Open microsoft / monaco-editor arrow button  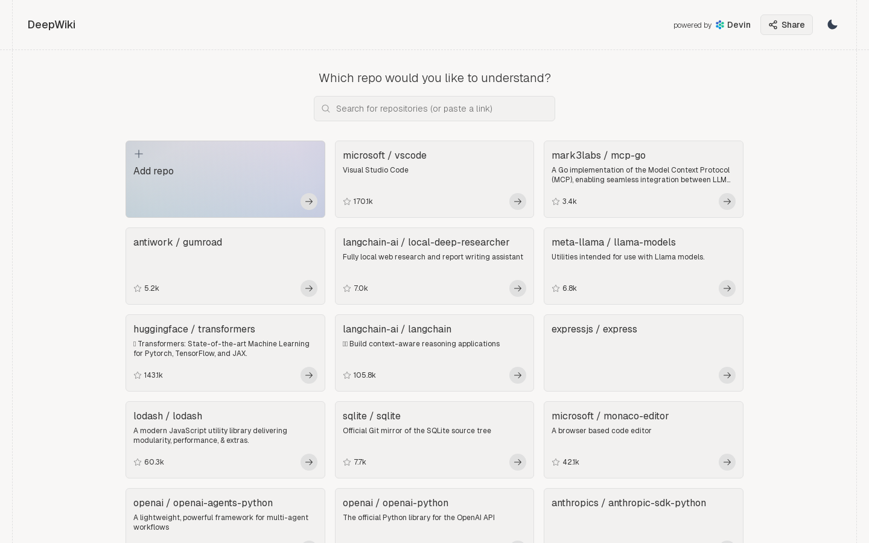tap(727, 462)
